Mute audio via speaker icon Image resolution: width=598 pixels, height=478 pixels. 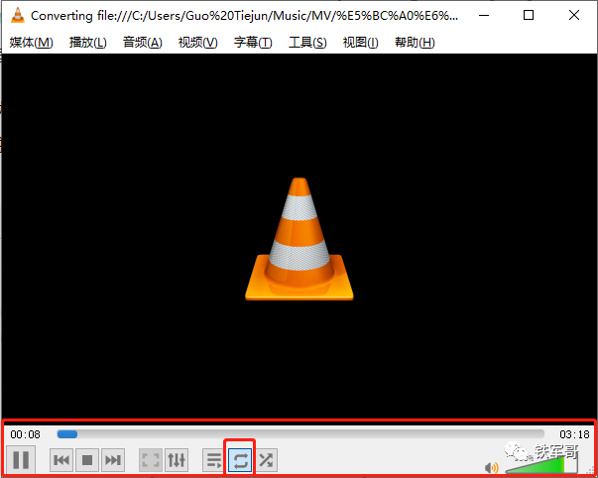tap(492, 467)
